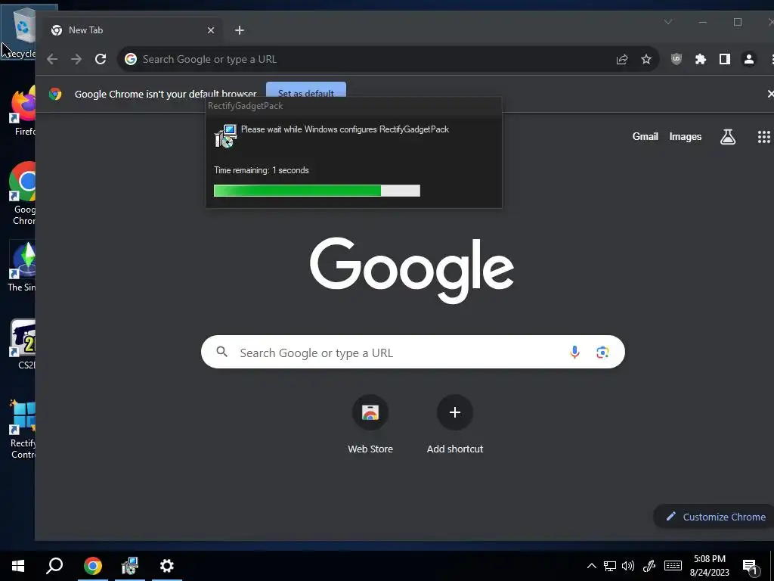Click the Time remaining text
The height and width of the screenshot is (581, 774).
(x=261, y=170)
